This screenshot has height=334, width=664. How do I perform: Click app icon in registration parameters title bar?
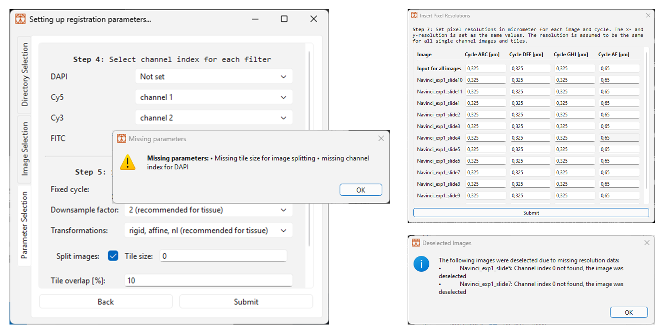tap(20, 19)
